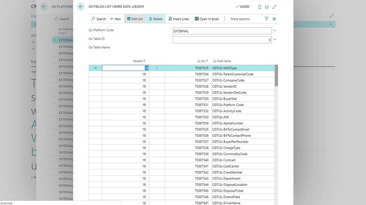Select row ODTi2x ActivityCode
Image resolution: width=366 pixels, height=205 pixels.
[181, 111]
